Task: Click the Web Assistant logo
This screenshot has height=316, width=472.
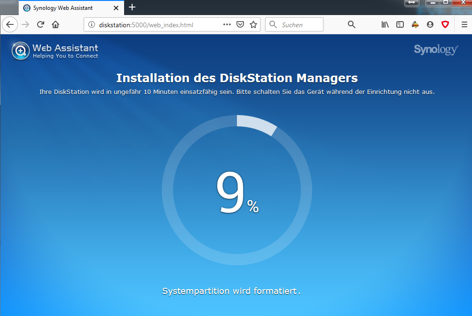Action: coord(55,51)
